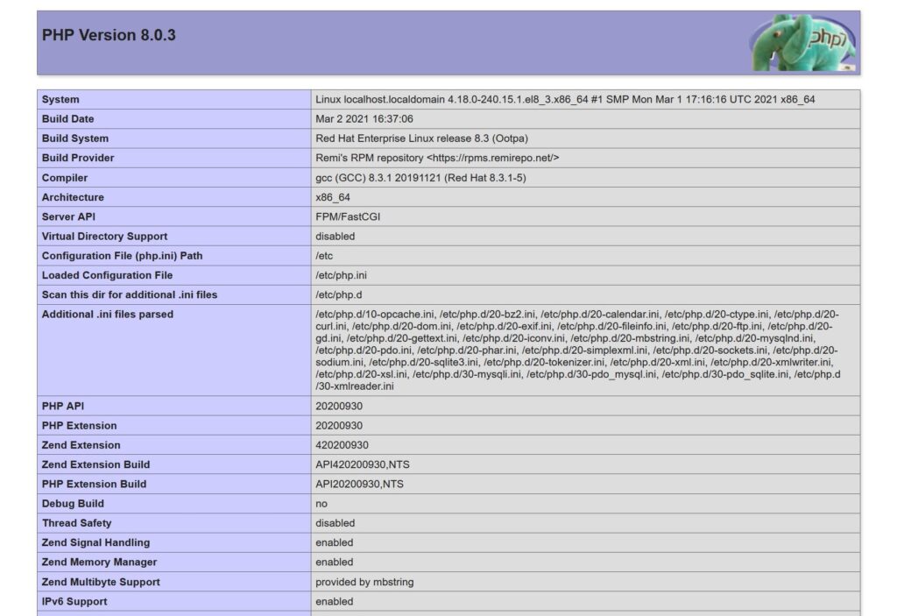Select 'Red Hat Enterprise Linux release 8.3' value
897x616 pixels.
(x=421, y=138)
